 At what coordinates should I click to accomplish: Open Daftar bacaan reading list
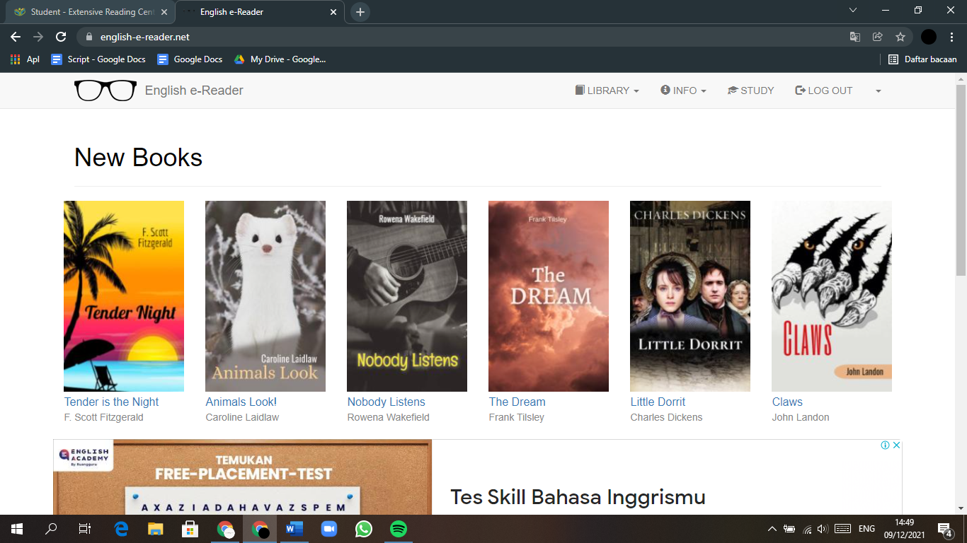coord(923,59)
